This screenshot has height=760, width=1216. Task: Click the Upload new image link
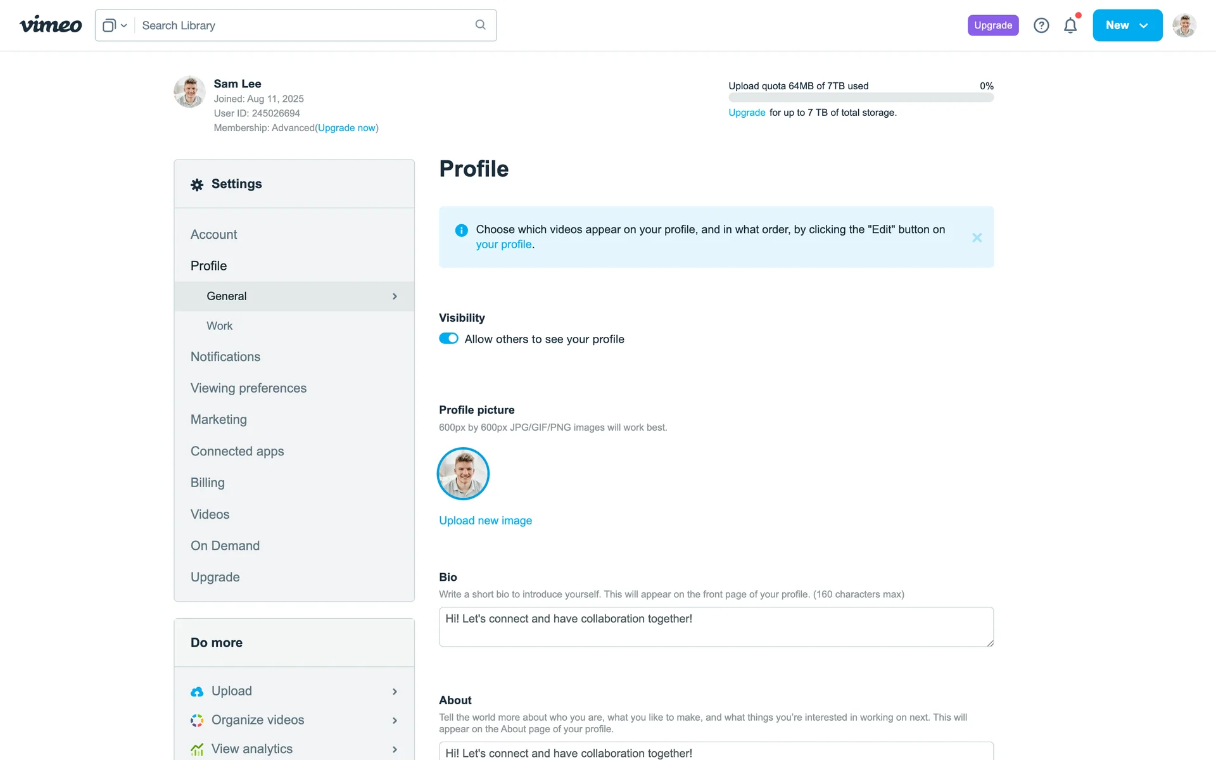[485, 521]
